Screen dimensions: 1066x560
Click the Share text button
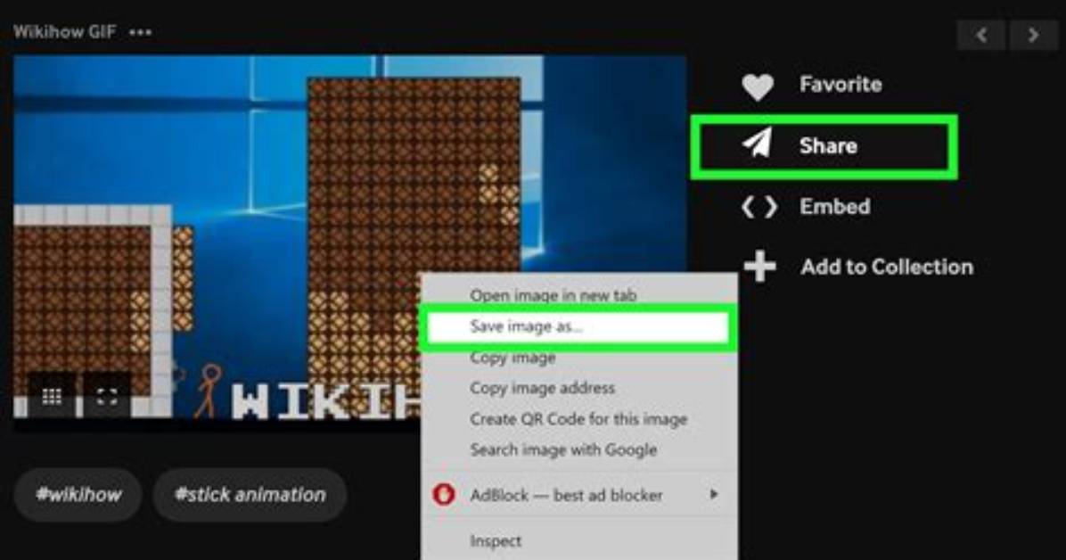coord(828,145)
